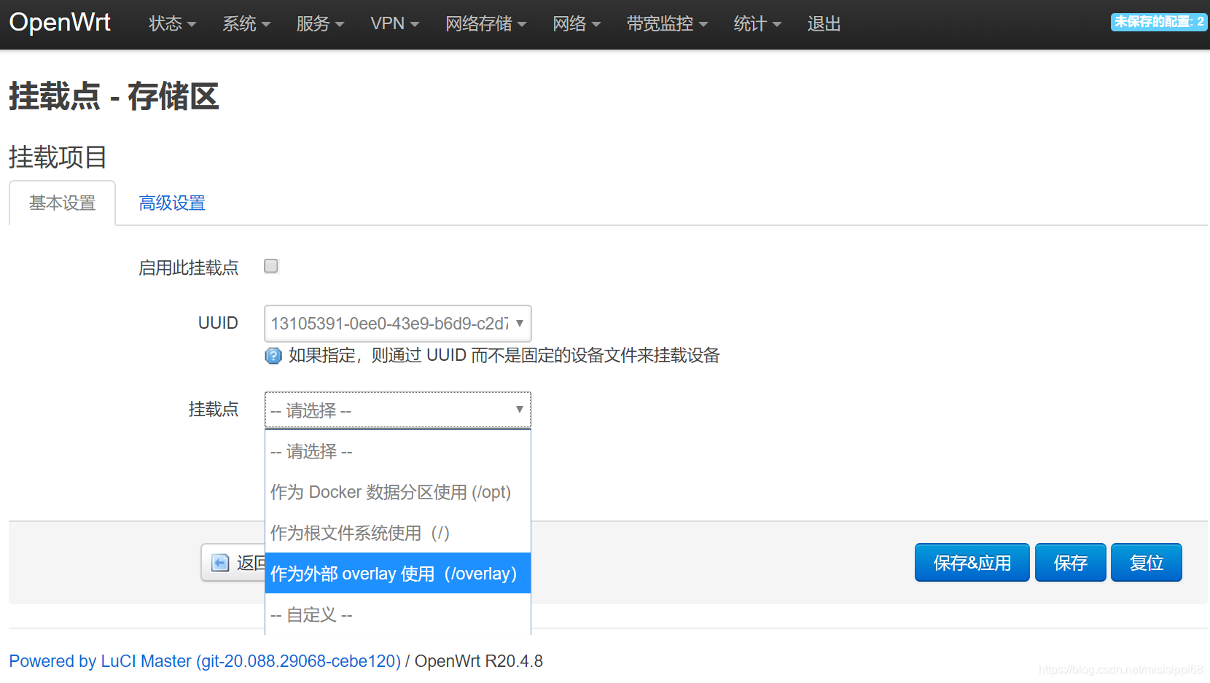Click the 保存&应用 button
Viewport: 1210px width, 683px height.
click(x=972, y=563)
